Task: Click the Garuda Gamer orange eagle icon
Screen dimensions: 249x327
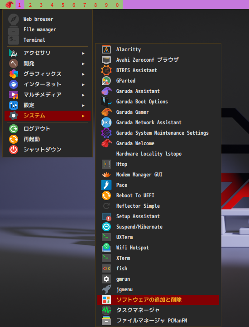Action: tap(106, 112)
